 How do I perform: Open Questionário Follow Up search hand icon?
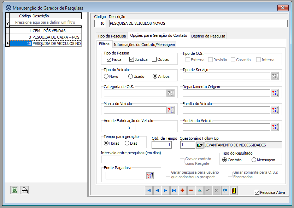tap(200, 145)
